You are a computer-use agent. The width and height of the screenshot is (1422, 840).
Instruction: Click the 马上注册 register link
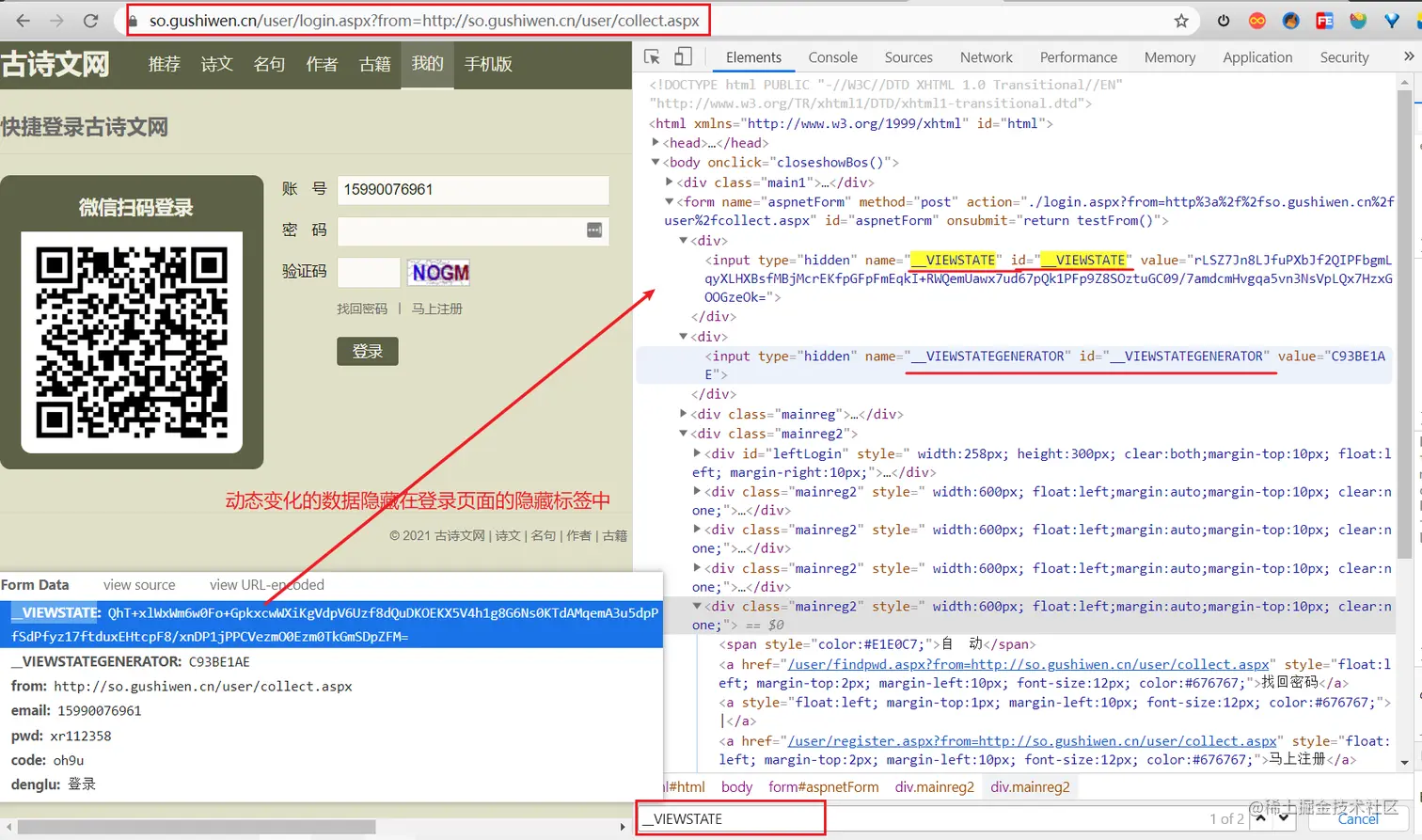click(437, 309)
